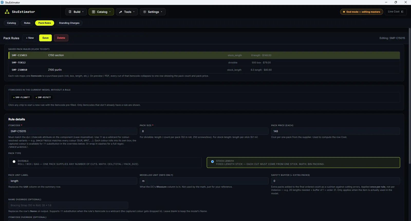The height and width of the screenshot is (221, 411).
Task: Click the Pack Size input field
Action: click(204, 131)
